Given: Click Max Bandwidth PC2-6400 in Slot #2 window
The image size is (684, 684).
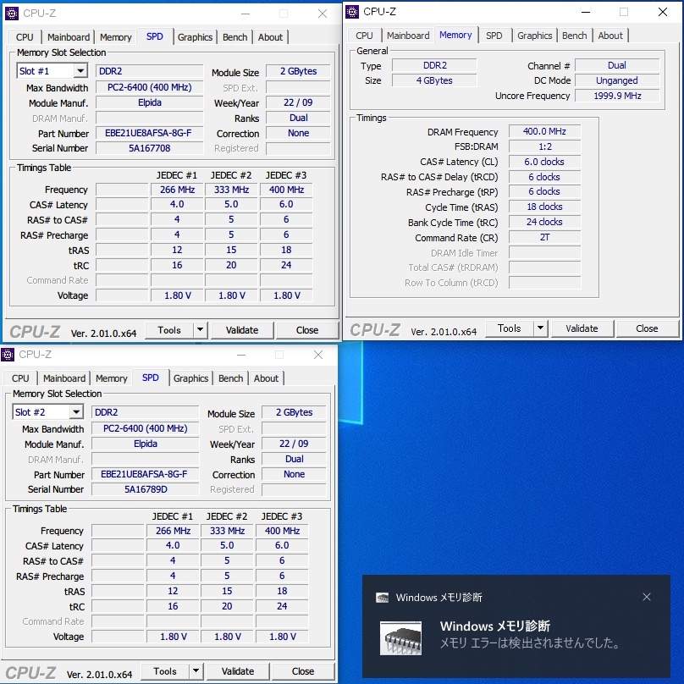Looking at the screenshot, I should (x=146, y=428).
